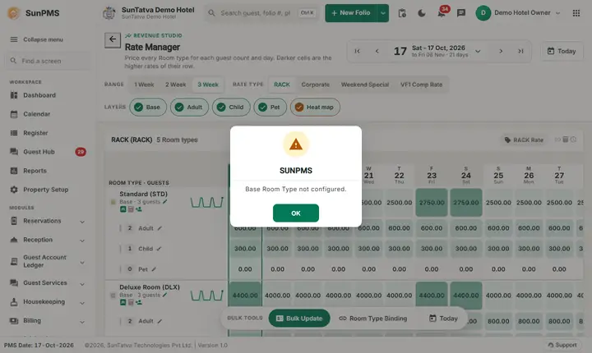592x353 pixels.
Task: Open the chat messages icon
Action: 461,13
